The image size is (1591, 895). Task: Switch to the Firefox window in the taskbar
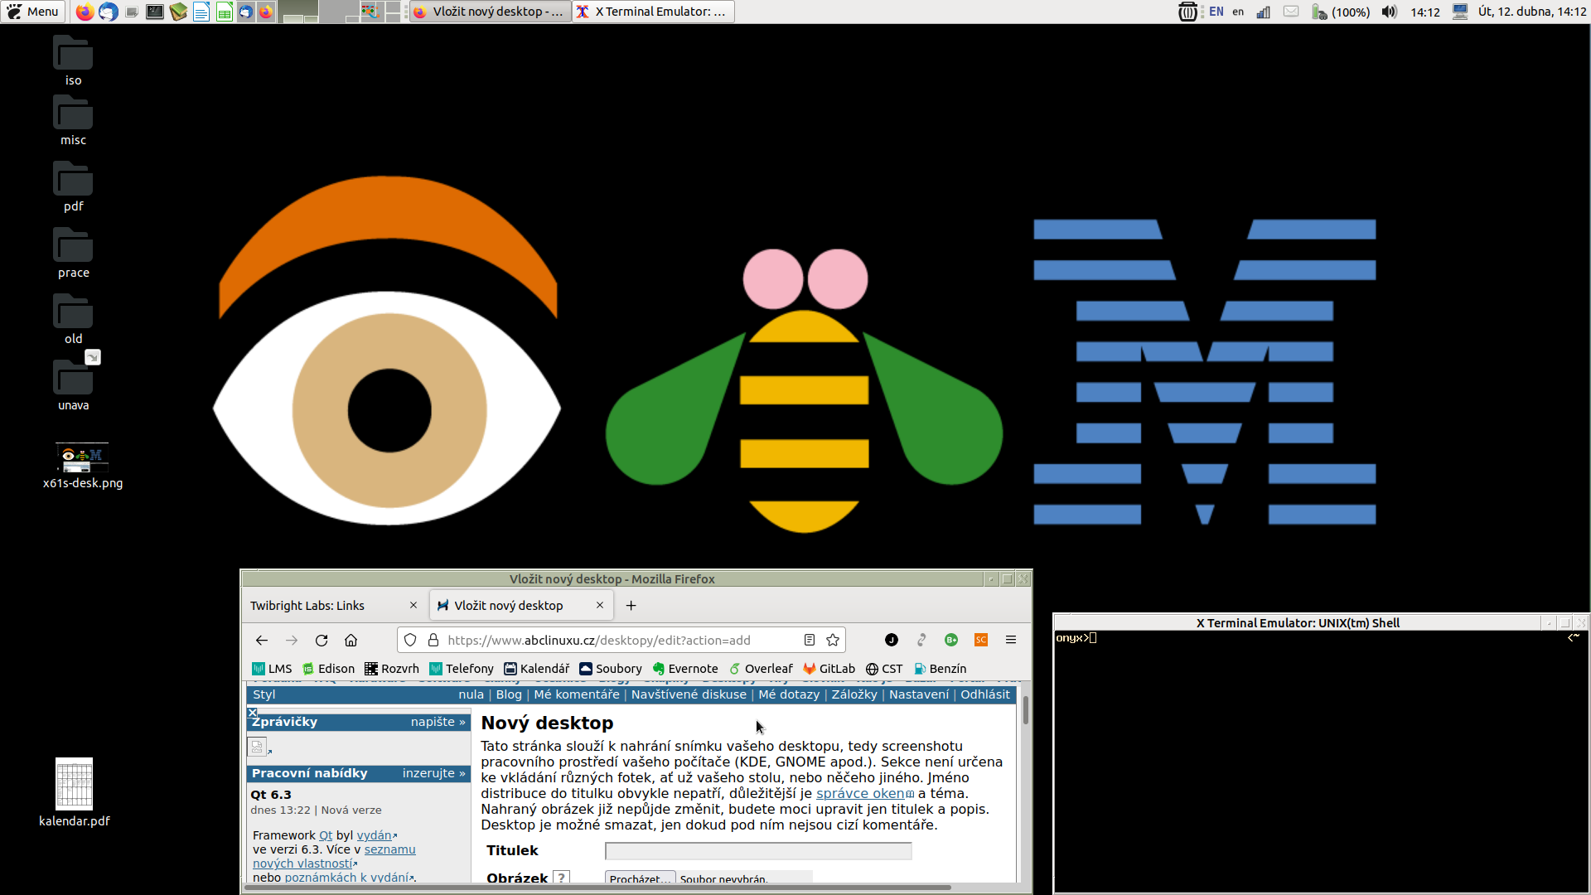pos(489,12)
